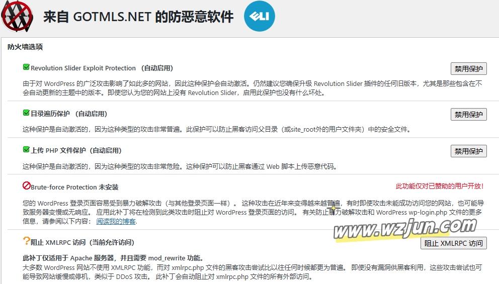Click green check icon beside 上传 PHP 文件保护
Screen dimensions: 499x284
(27, 149)
